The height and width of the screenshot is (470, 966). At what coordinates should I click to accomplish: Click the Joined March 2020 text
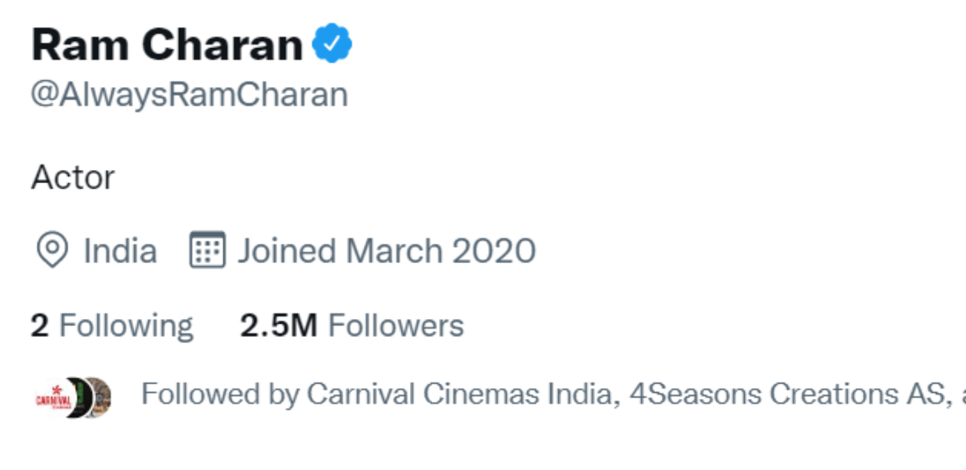(x=387, y=251)
